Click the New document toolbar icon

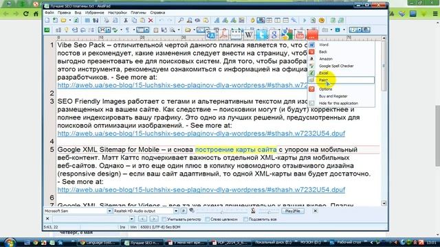[47, 21]
